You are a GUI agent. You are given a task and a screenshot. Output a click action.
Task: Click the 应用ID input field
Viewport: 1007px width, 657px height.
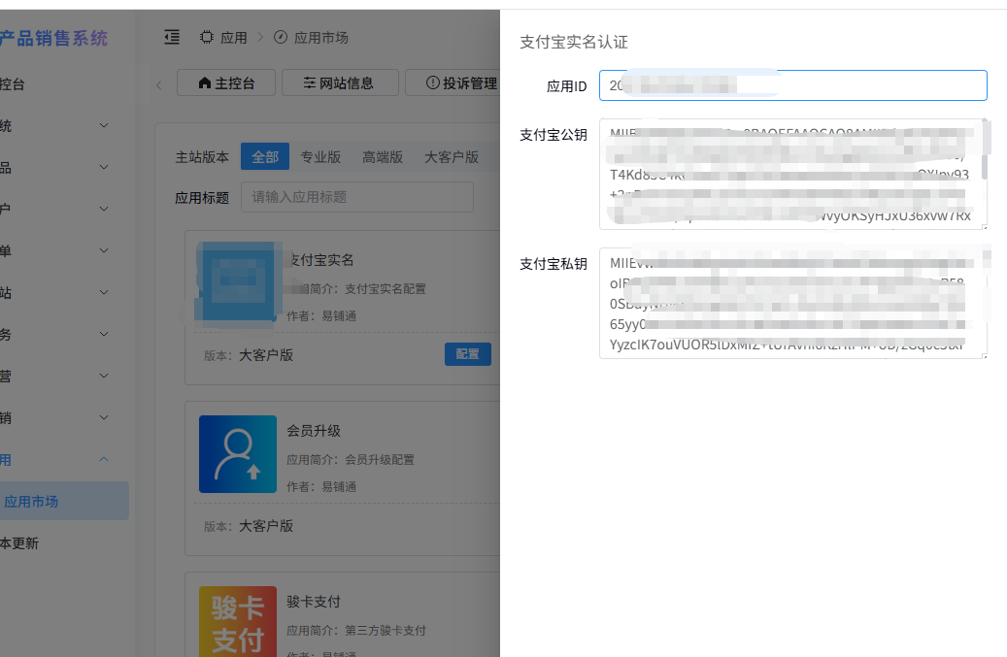[792, 85]
